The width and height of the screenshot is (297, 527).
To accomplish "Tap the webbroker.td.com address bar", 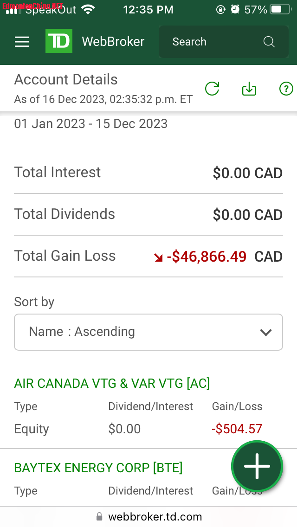I will click(x=155, y=517).
